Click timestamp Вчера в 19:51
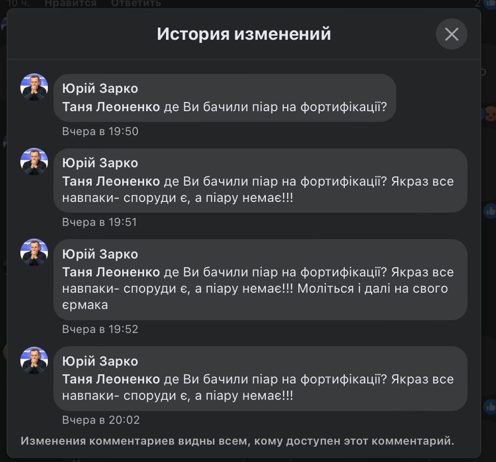The width and height of the screenshot is (496, 462). coord(100,222)
